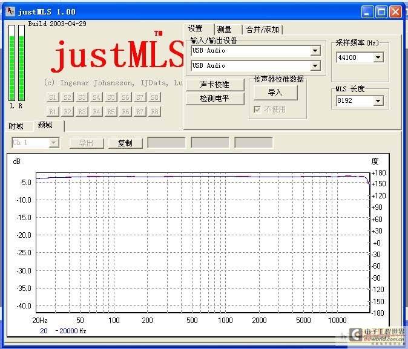The image size is (408, 349).
Task: Close the justMLS window
Action: point(395,12)
